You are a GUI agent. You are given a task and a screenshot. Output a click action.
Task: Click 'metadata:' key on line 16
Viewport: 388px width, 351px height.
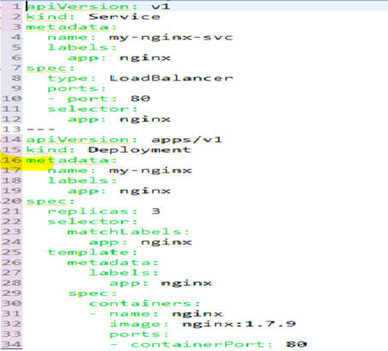click(71, 160)
